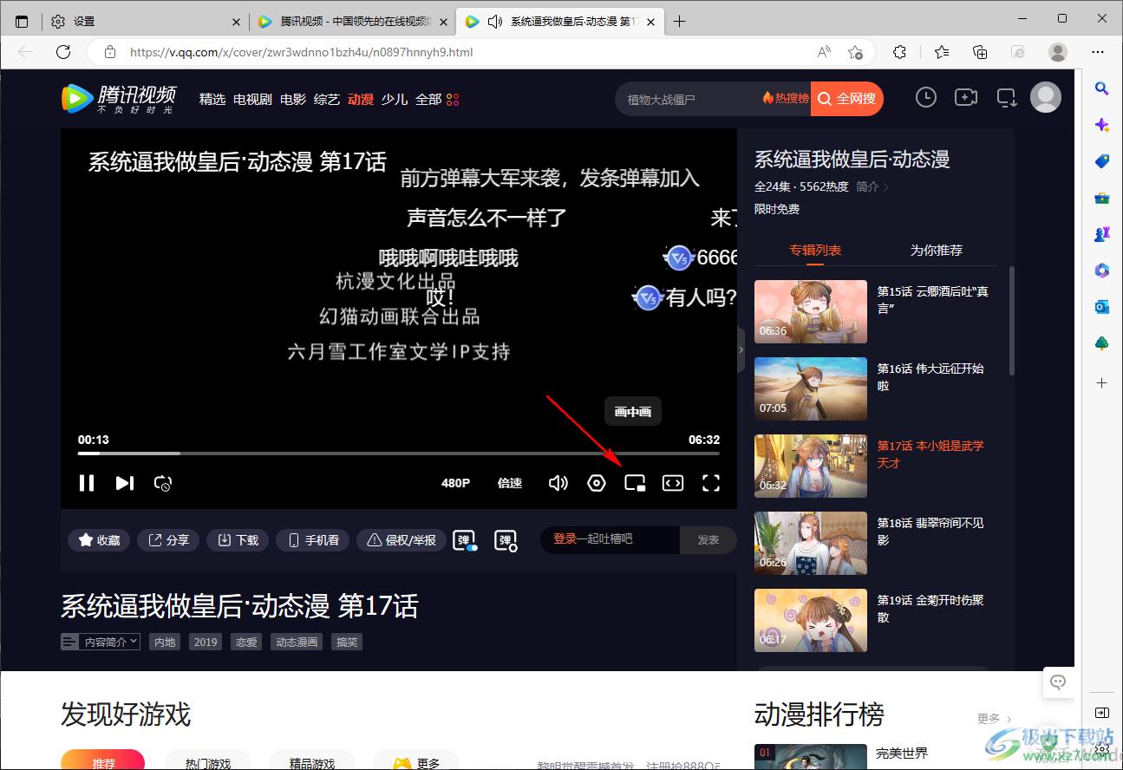Switch to web page fullscreen mode
The height and width of the screenshot is (770, 1123).
pos(673,483)
